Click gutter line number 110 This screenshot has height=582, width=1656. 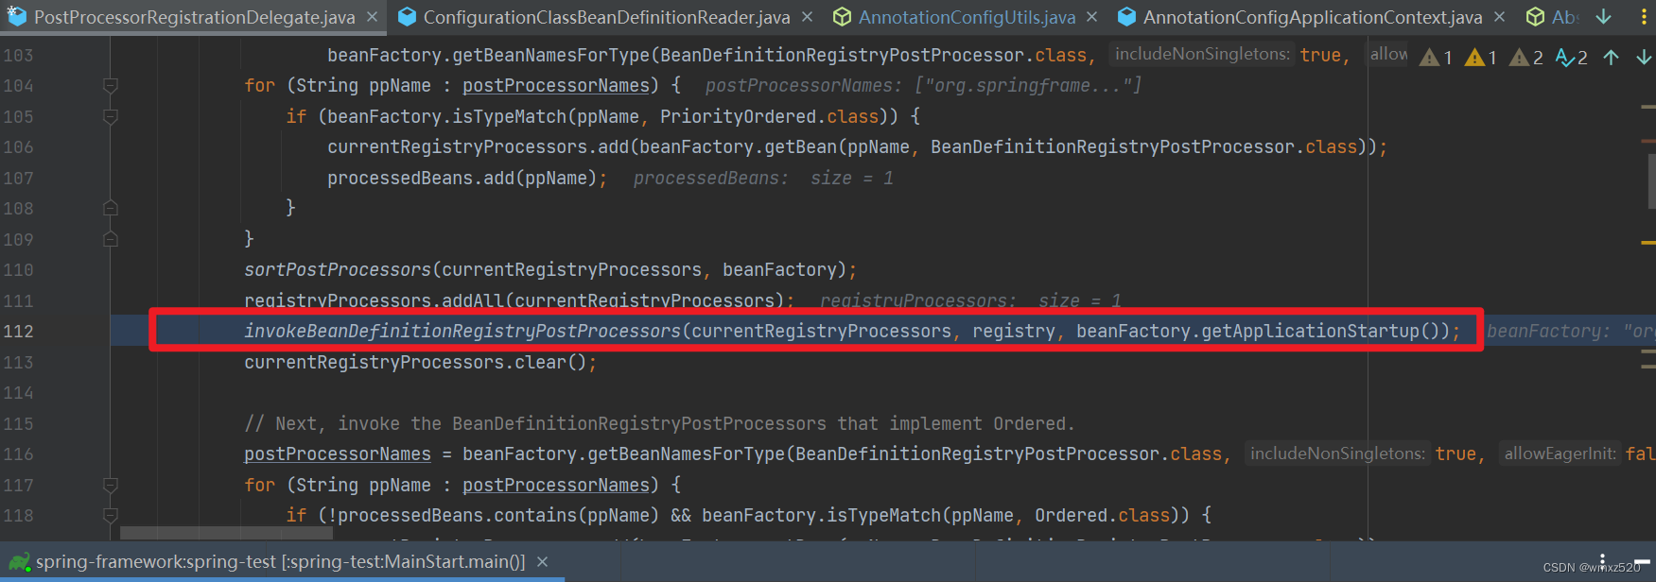click(x=18, y=270)
